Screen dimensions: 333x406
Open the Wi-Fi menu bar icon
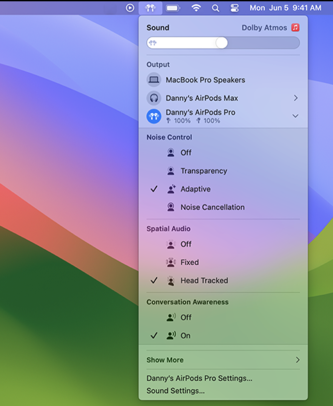coord(196,8)
